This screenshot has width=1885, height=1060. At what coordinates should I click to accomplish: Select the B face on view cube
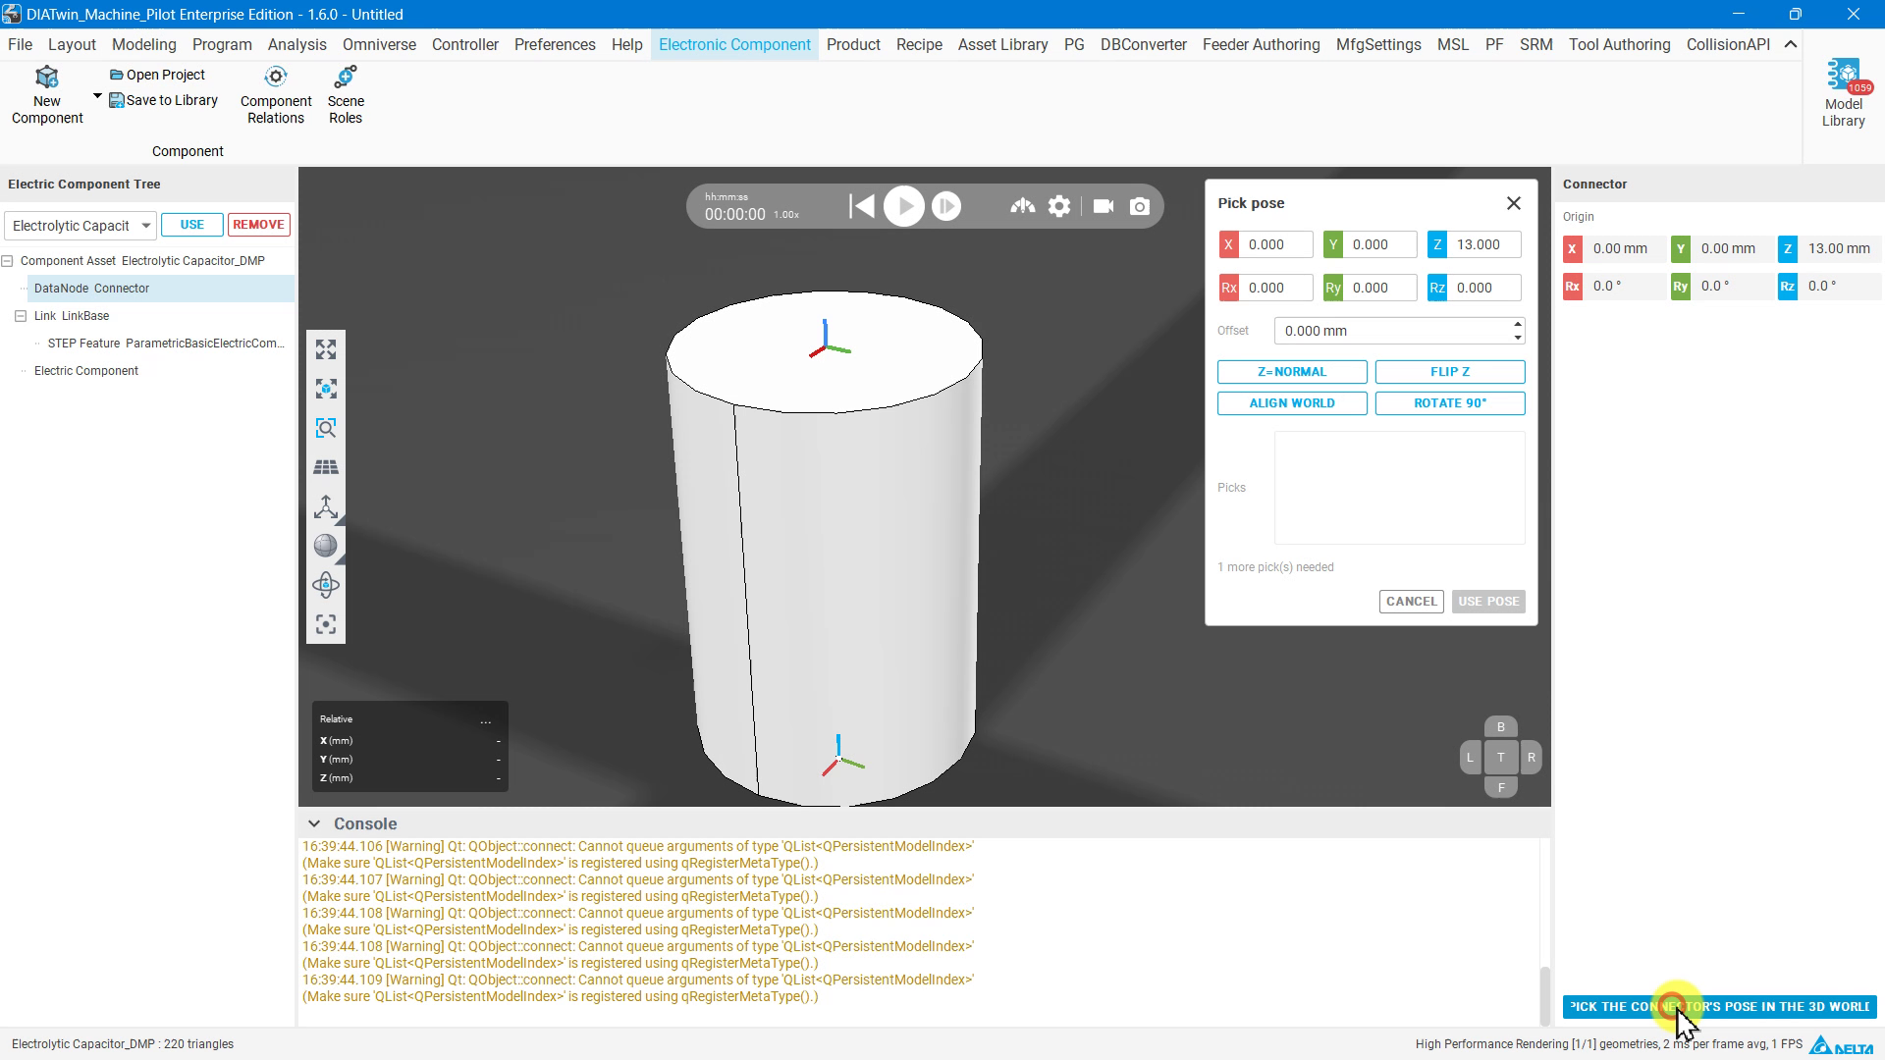[1501, 727]
